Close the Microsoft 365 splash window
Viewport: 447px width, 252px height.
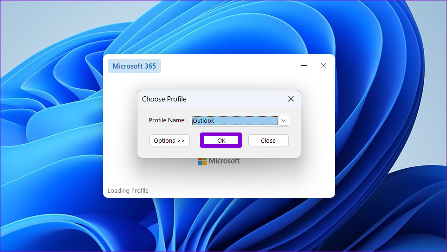(323, 66)
